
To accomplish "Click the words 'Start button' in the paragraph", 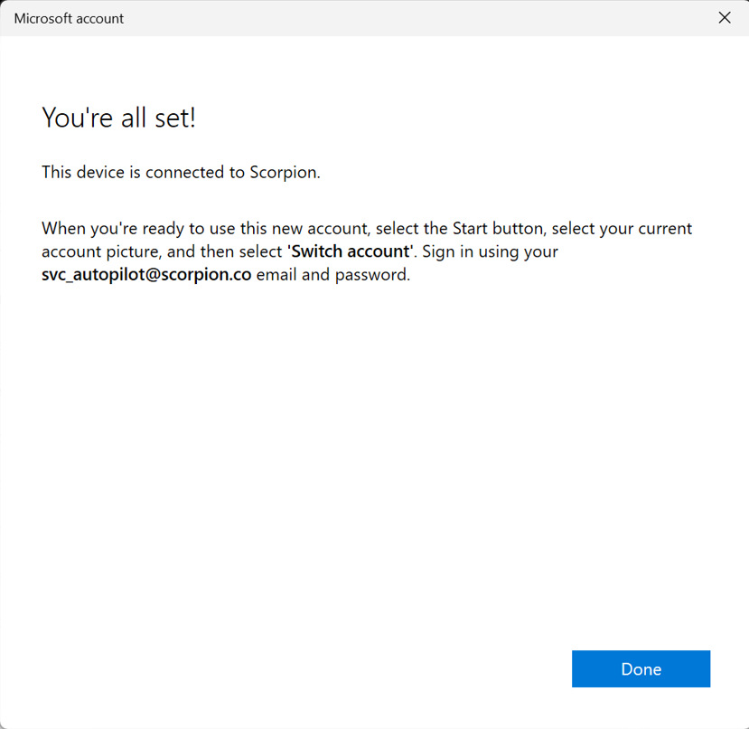I will (496, 228).
